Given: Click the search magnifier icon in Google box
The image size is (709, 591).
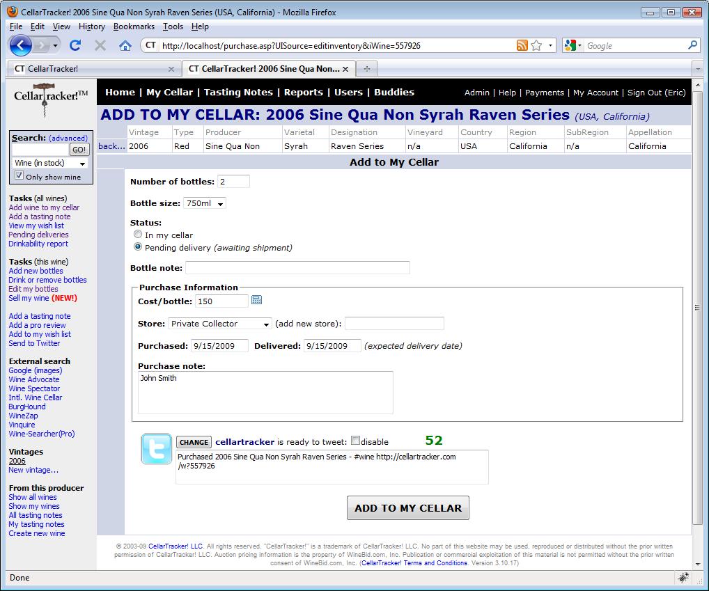Looking at the screenshot, I should point(692,45).
